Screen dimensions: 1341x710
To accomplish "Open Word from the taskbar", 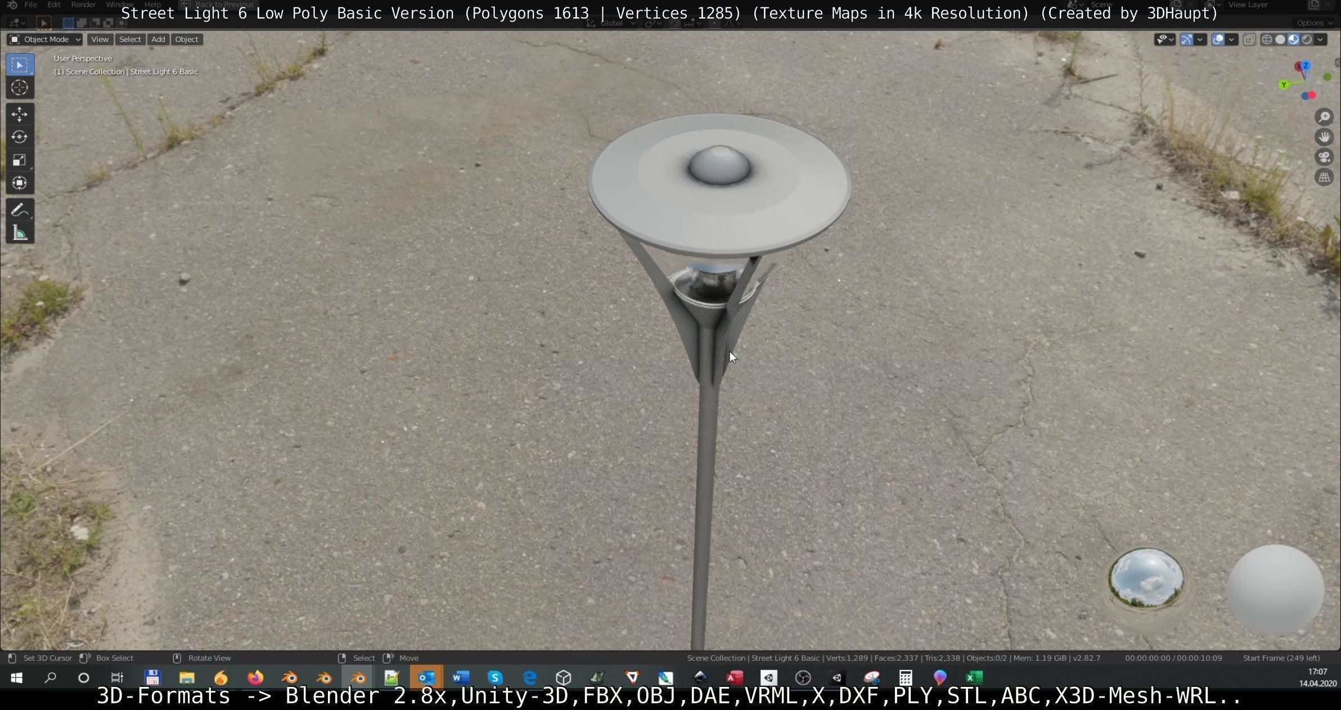I will pyautogui.click(x=461, y=677).
